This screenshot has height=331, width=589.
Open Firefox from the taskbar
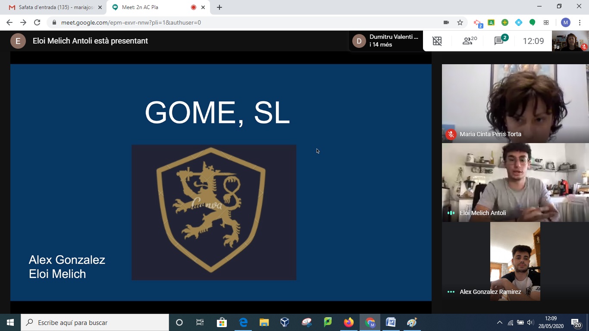coord(348,322)
